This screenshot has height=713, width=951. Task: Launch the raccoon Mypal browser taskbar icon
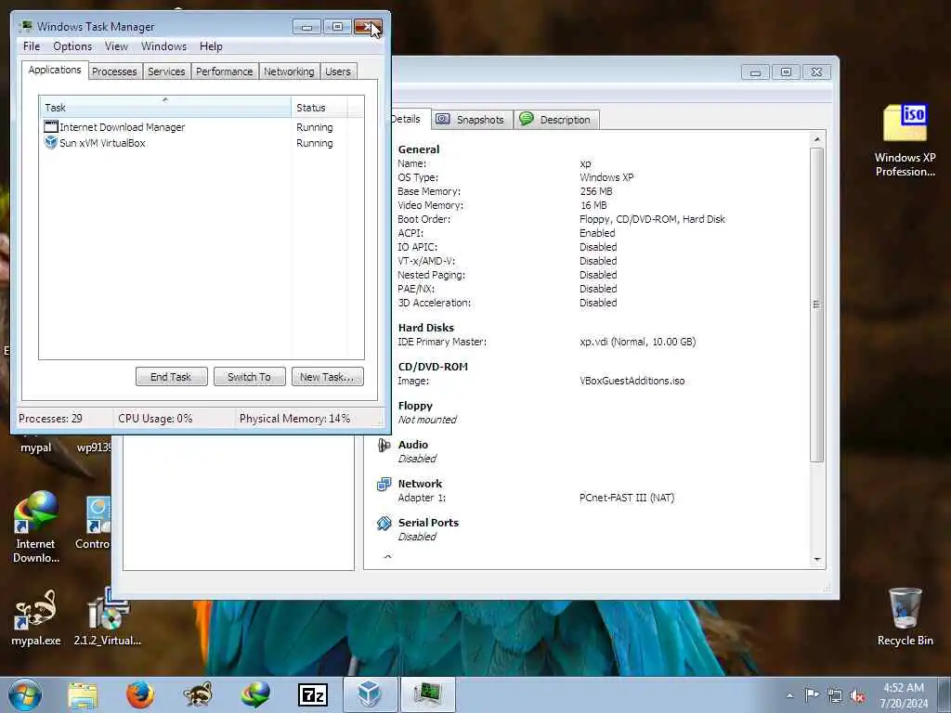[x=198, y=695]
